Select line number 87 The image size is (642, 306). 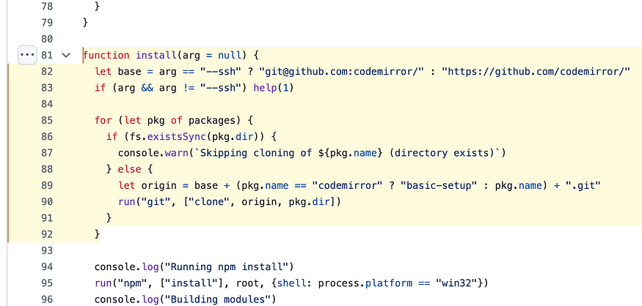point(47,153)
